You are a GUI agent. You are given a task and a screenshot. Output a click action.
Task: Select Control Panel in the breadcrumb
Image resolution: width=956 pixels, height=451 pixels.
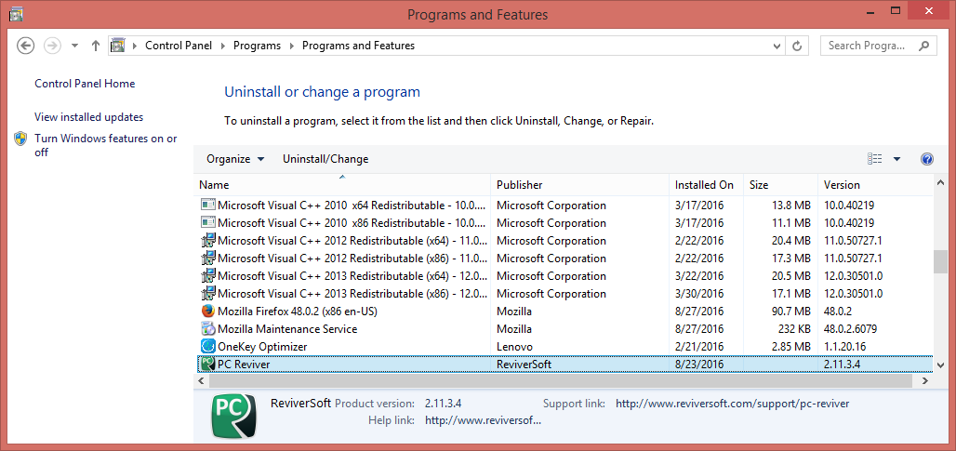click(179, 46)
